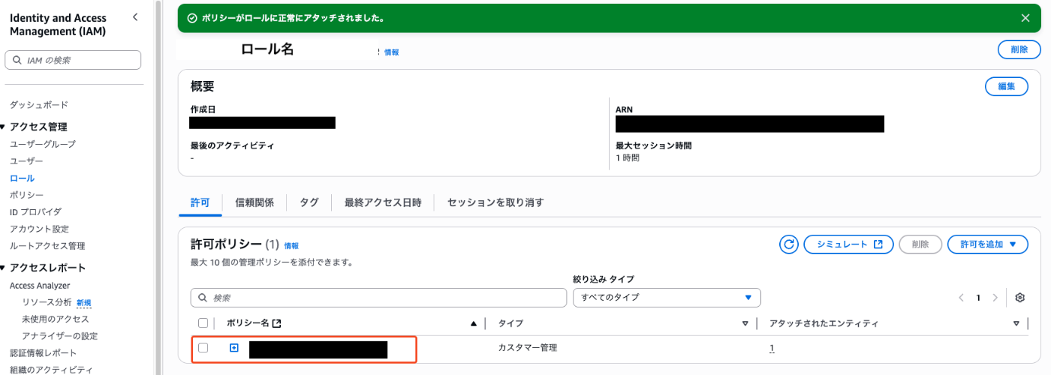Viewport: 1051px width, 375px height.
Task: Click the 編集 button in 概要
Action: [1007, 87]
